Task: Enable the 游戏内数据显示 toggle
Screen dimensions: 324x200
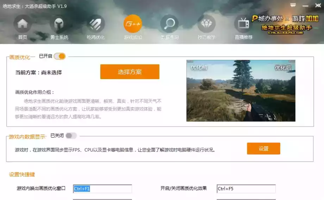Action: click(x=71, y=136)
